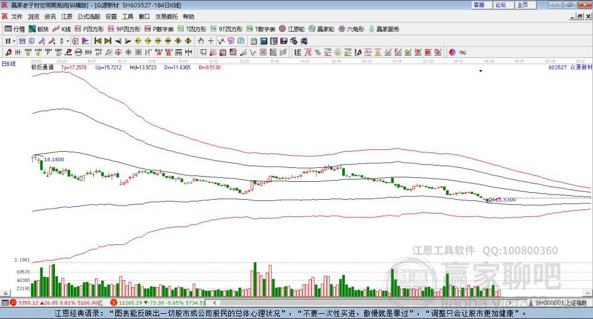Click the 赢家服务 dollar-sign icon
Image resolution: width=593 pixels, height=319 pixels.
372,28
